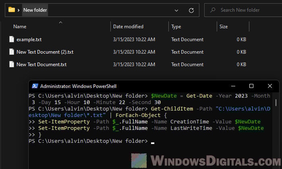Click the date modified of example.txt
This screenshot has width=282, height=169.
coord(134,40)
